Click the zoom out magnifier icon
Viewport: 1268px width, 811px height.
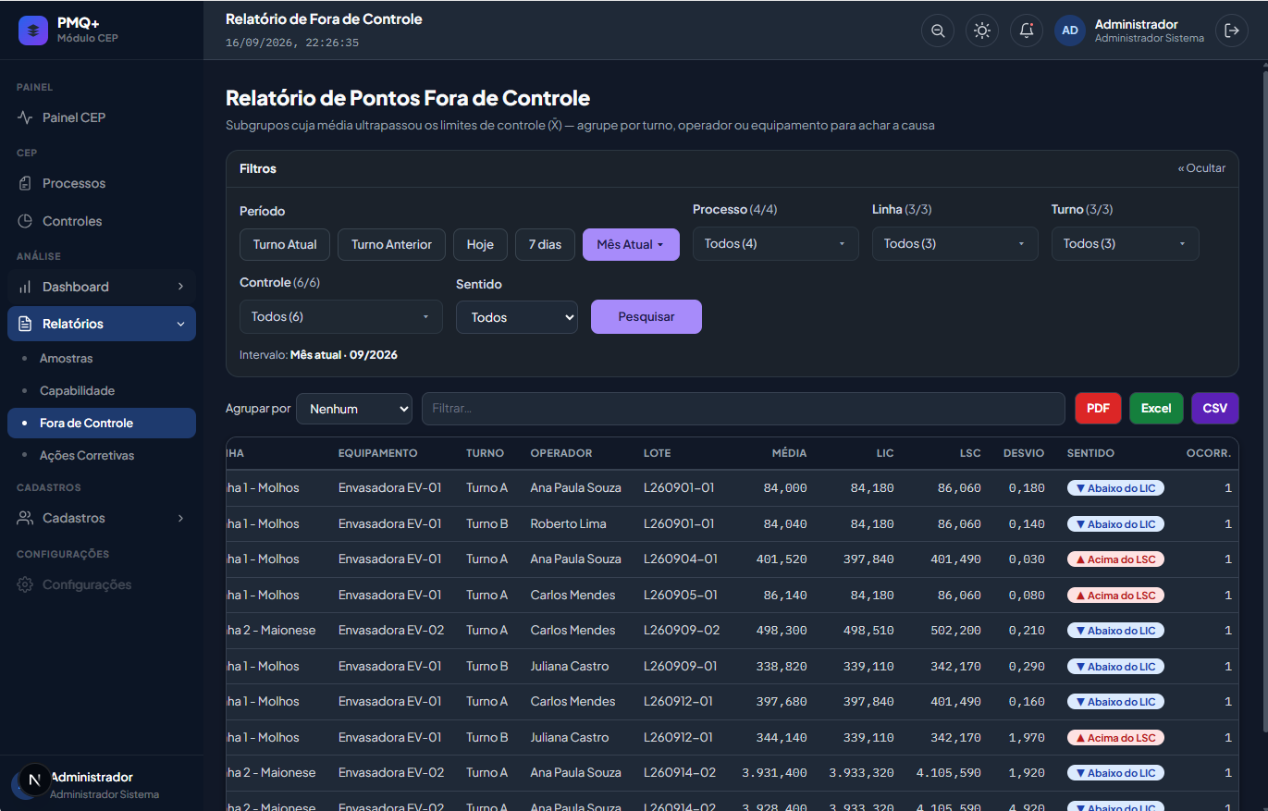938,31
